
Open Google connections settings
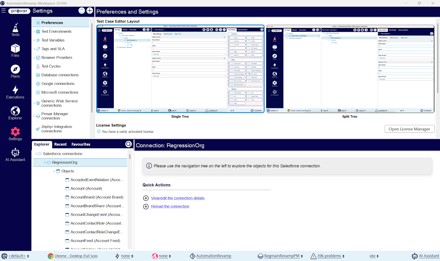[x=58, y=84]
